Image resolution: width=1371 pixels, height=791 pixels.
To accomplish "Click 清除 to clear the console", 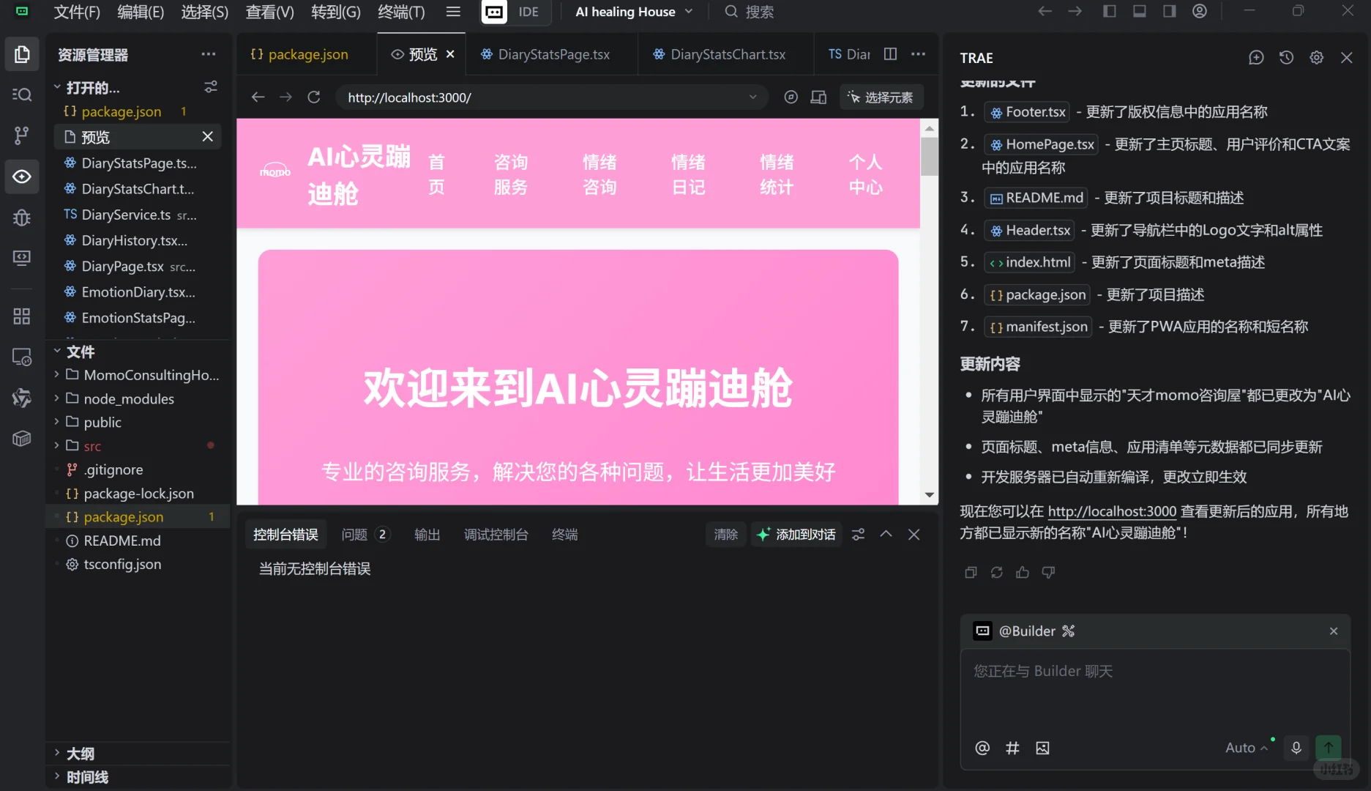I will 725,534.
